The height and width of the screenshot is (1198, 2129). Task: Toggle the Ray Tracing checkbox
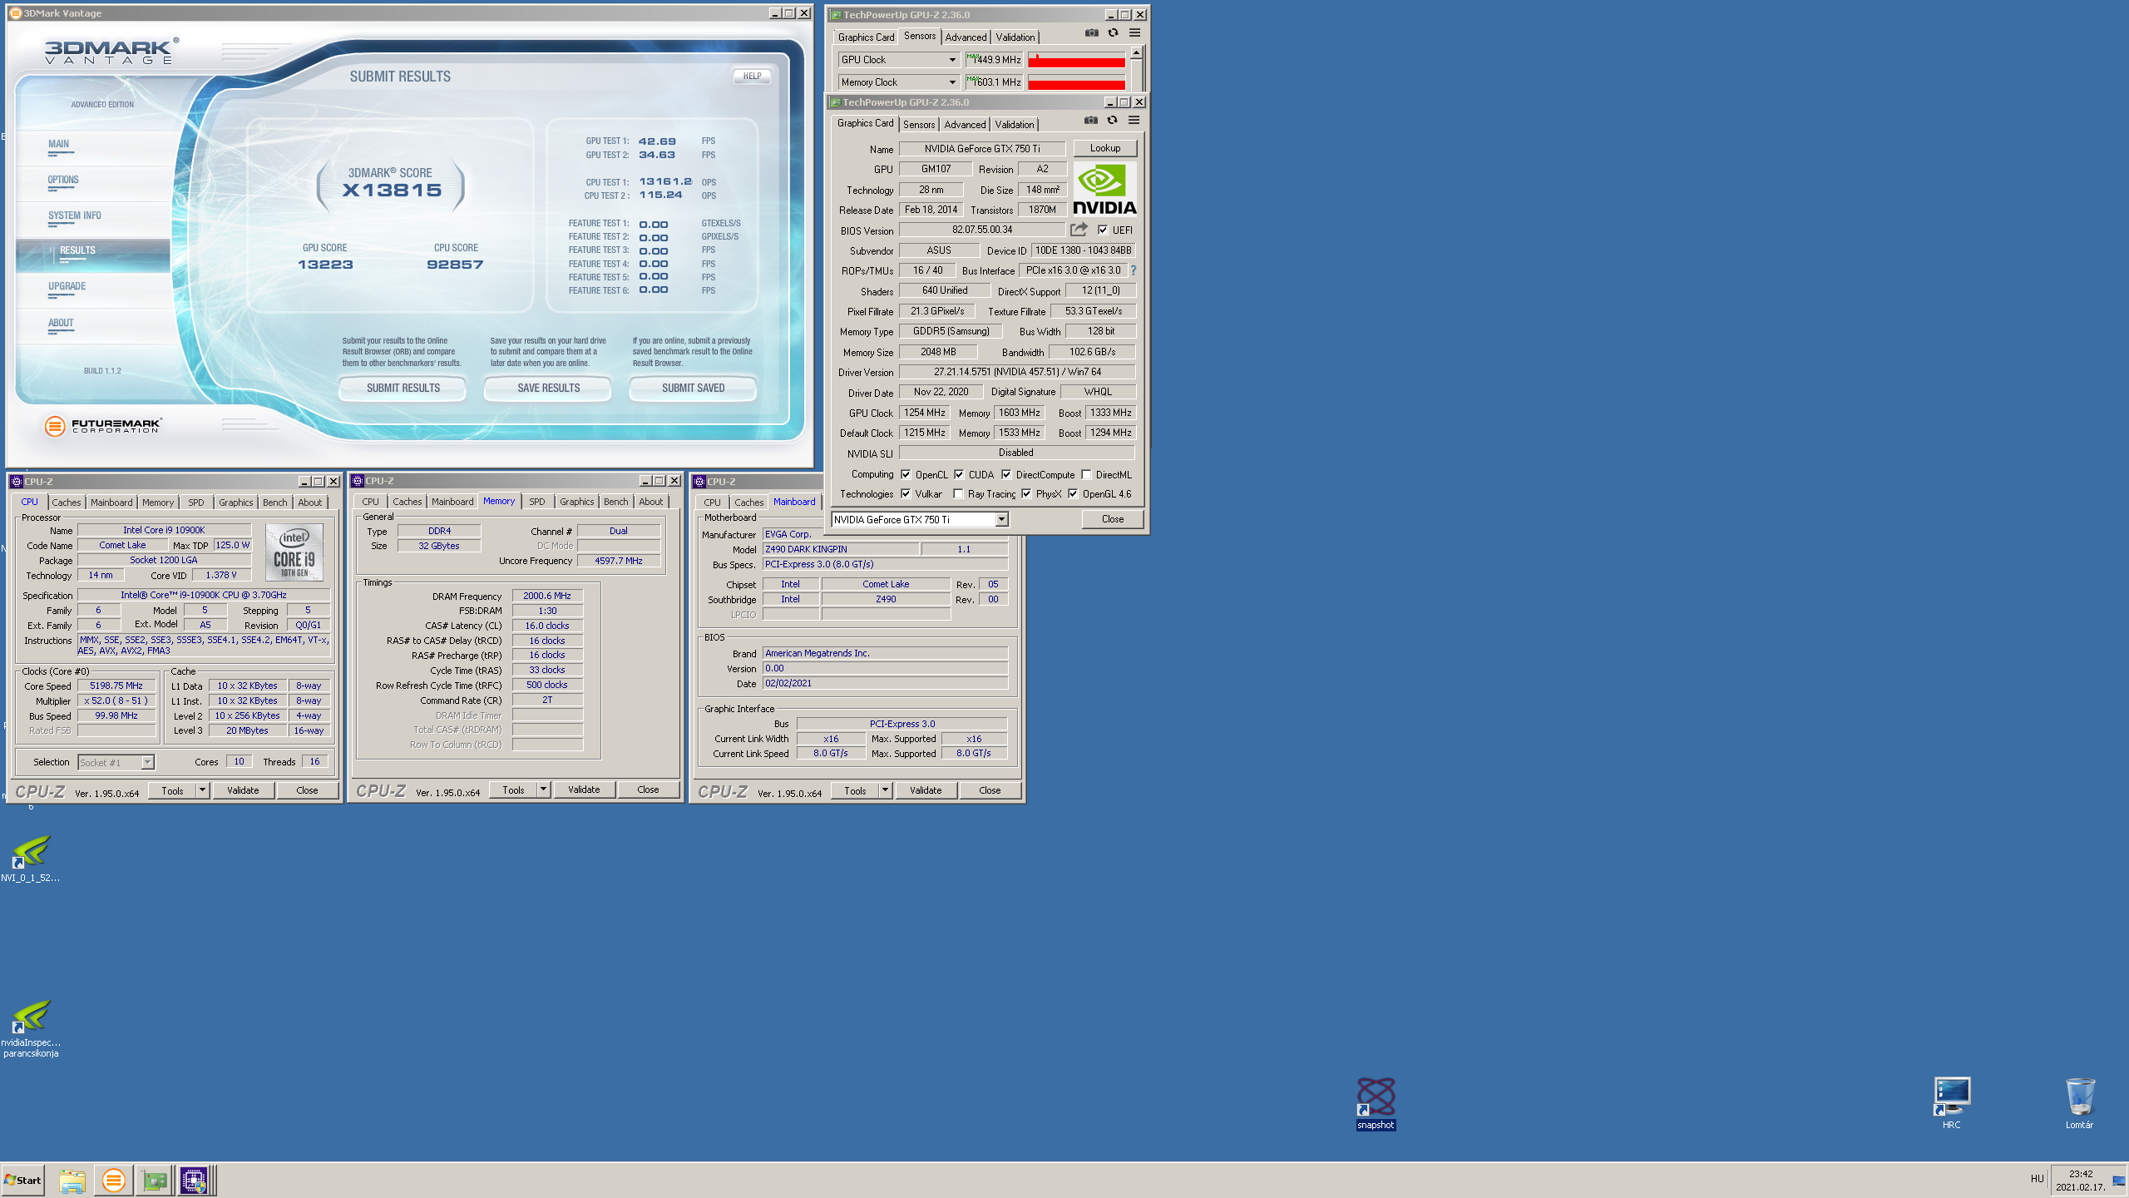958,494
